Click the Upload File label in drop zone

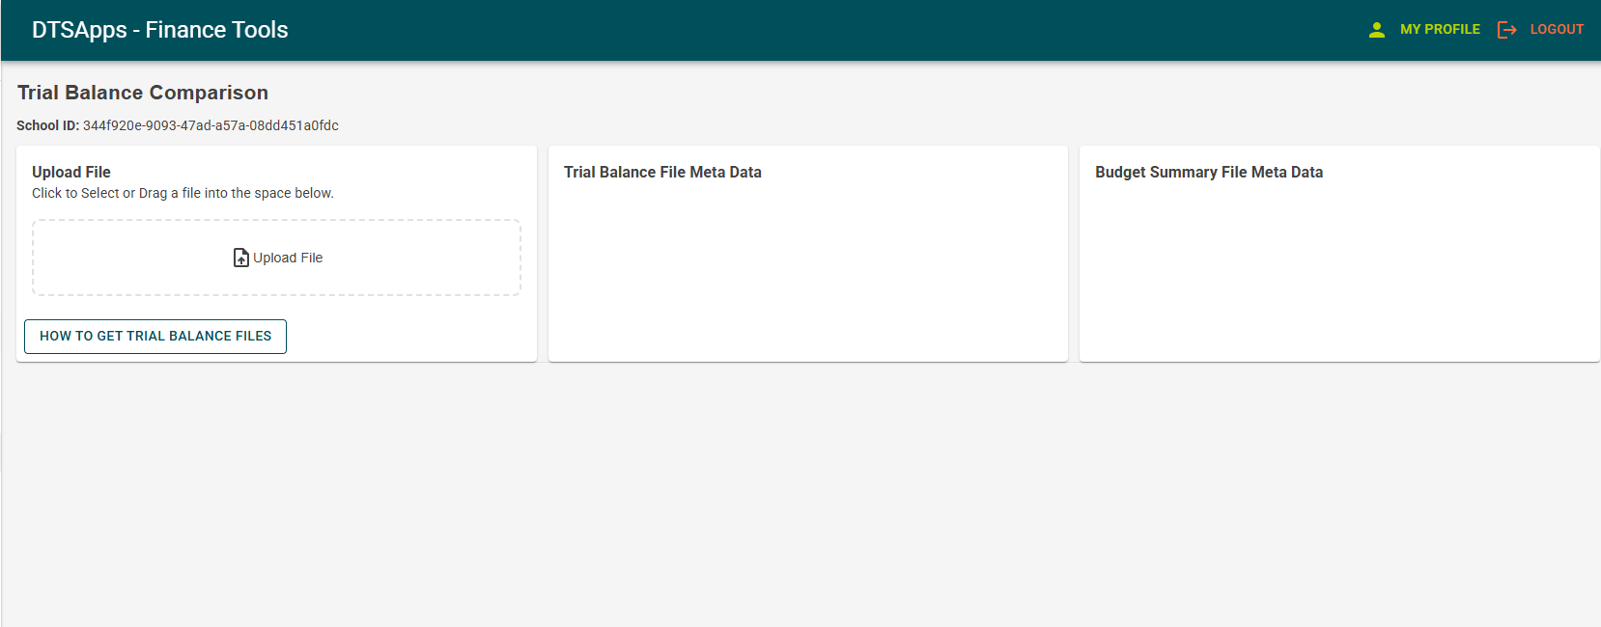click(288, 258)
